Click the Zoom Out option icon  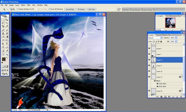(x=14, y=9)
